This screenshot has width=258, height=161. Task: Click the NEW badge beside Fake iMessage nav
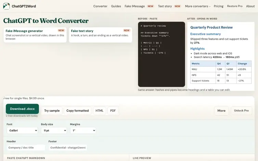(x=151, y=6)
